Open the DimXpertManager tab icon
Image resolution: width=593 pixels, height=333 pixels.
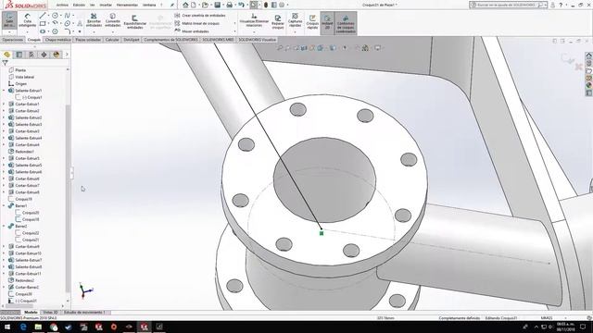pyautogui.click(x=44, y=55)
